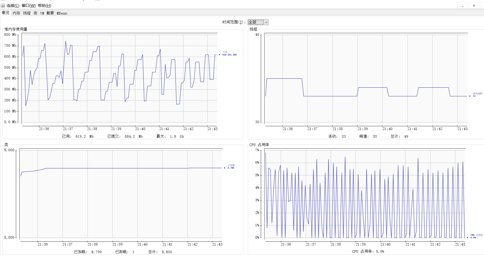484x256 pixels.
Task: Open the 窗口(W) menu
Action: point(29,6)
